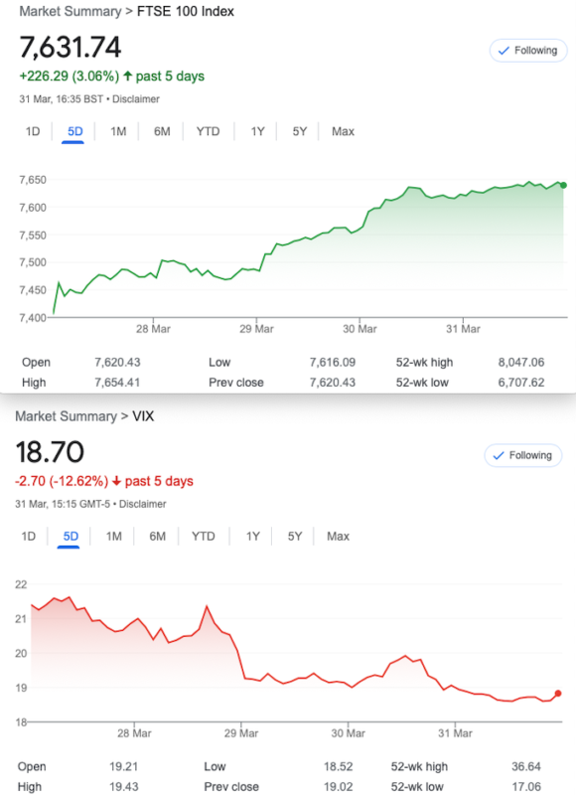Select YTD range on VIX chart
Viewport: 576px width, 795px height.
click(x=204, y=537)
